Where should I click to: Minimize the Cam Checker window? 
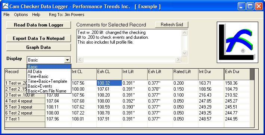[x=241, y=7]
